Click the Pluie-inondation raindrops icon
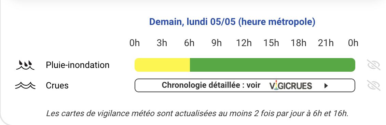This screenshot has height=125, width=386. [x=25, y=65]
